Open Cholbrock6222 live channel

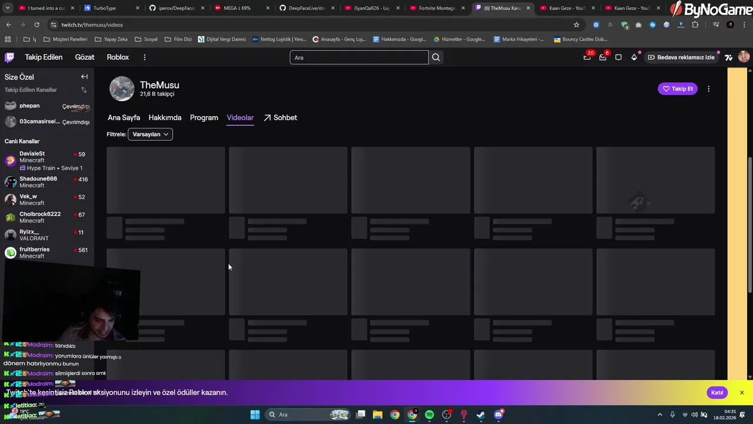tap(47, 217)
